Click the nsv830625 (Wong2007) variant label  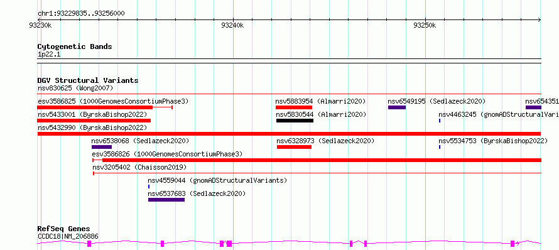pos(75,88)
